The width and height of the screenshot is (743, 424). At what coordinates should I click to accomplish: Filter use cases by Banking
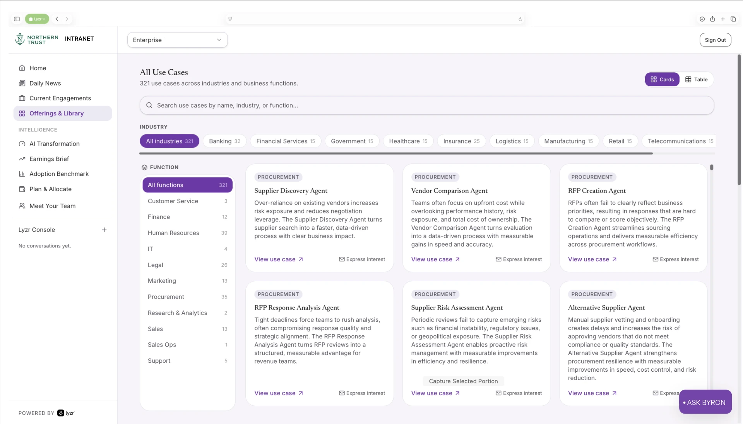[224, 141]
